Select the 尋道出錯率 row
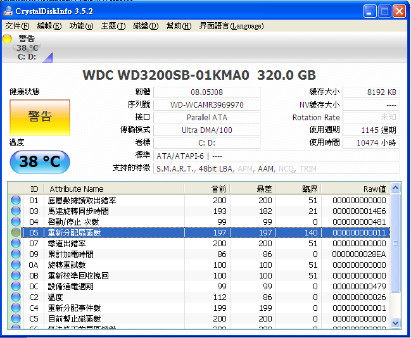 click(199, 243)
